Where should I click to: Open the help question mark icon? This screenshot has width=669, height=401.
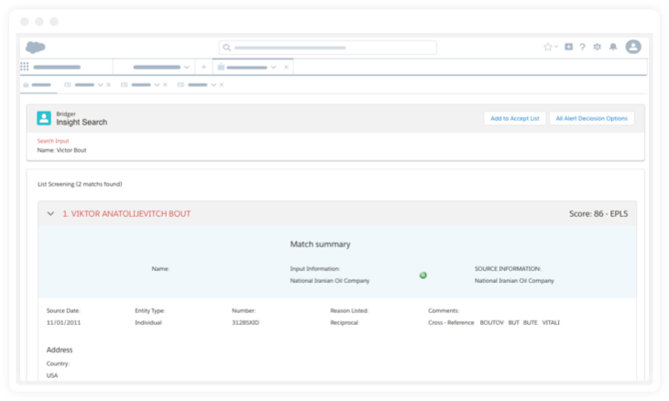tap(582, 47)
